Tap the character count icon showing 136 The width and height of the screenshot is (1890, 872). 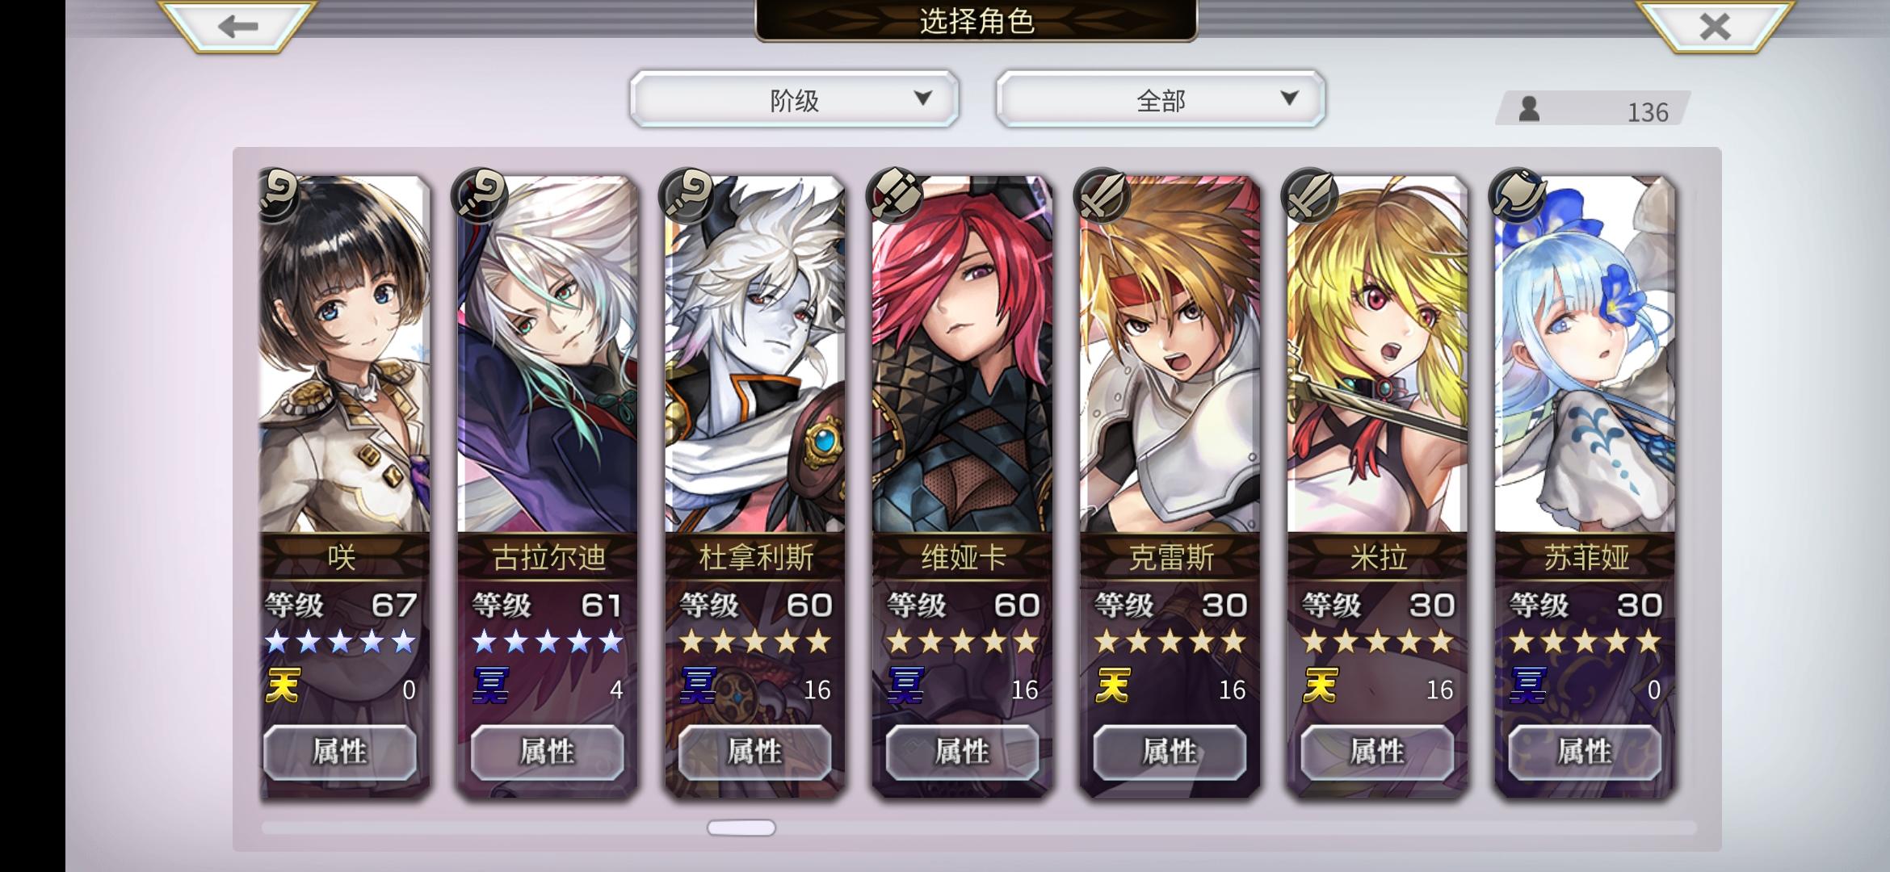pos(1528,109)
